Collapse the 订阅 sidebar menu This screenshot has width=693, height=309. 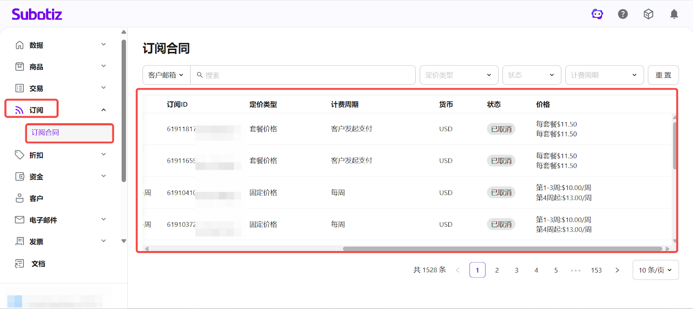[104, 110]
